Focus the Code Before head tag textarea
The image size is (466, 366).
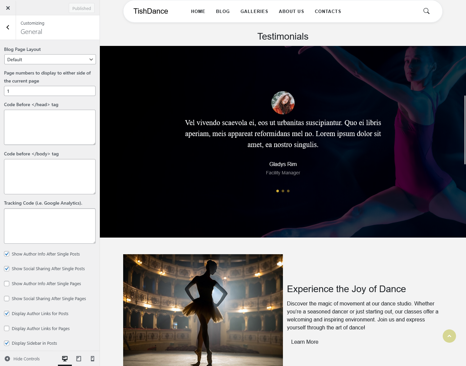[50, 127]
